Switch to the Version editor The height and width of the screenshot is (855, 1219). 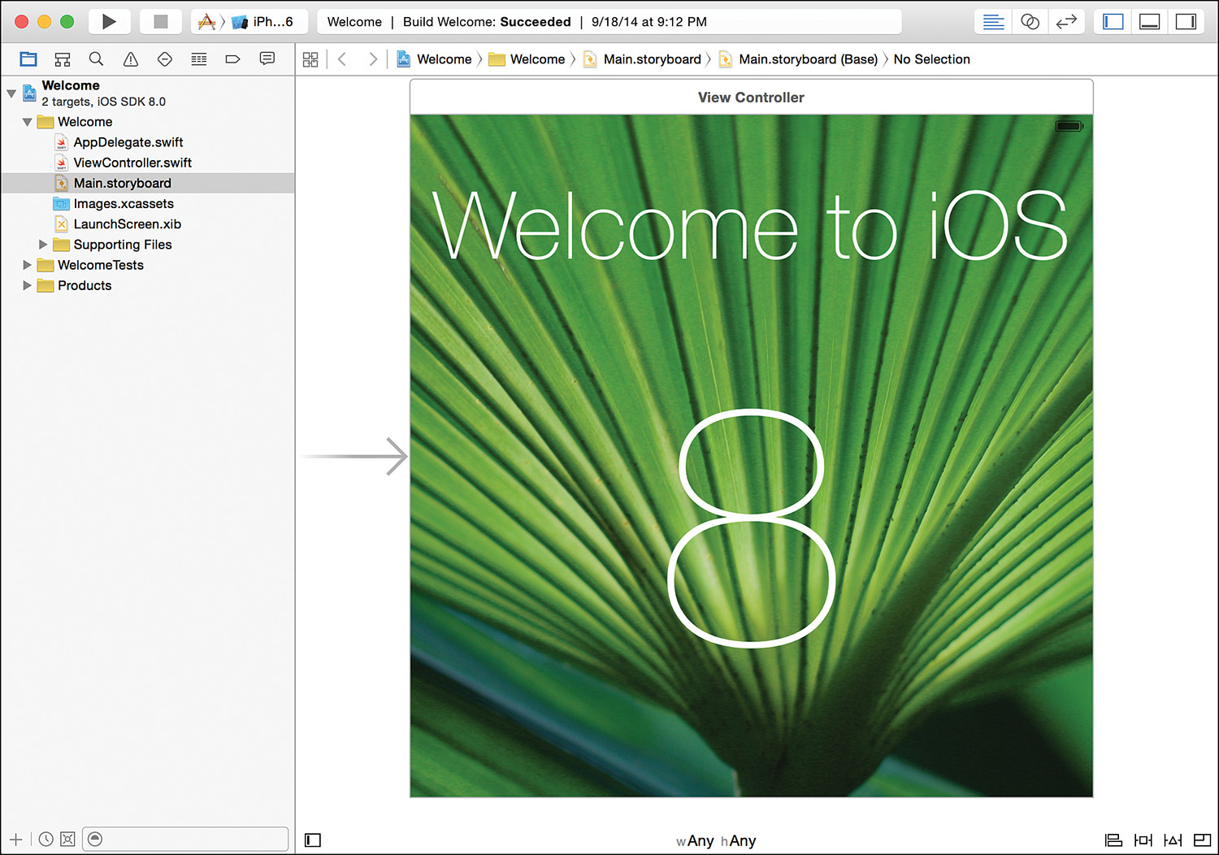[1066, 22]
